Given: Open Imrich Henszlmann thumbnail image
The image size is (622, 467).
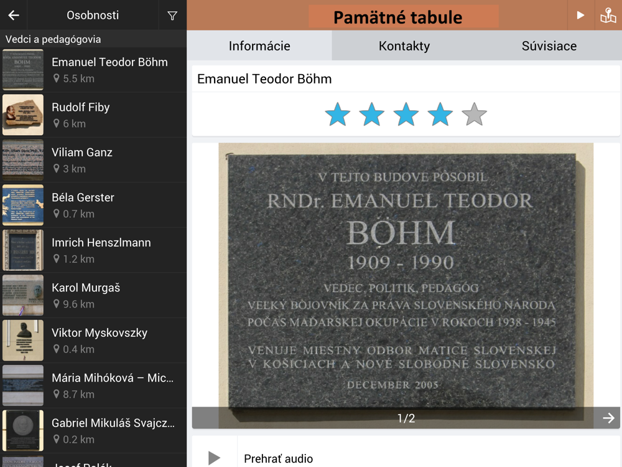Looking at the screenshot, I should 23,250.
